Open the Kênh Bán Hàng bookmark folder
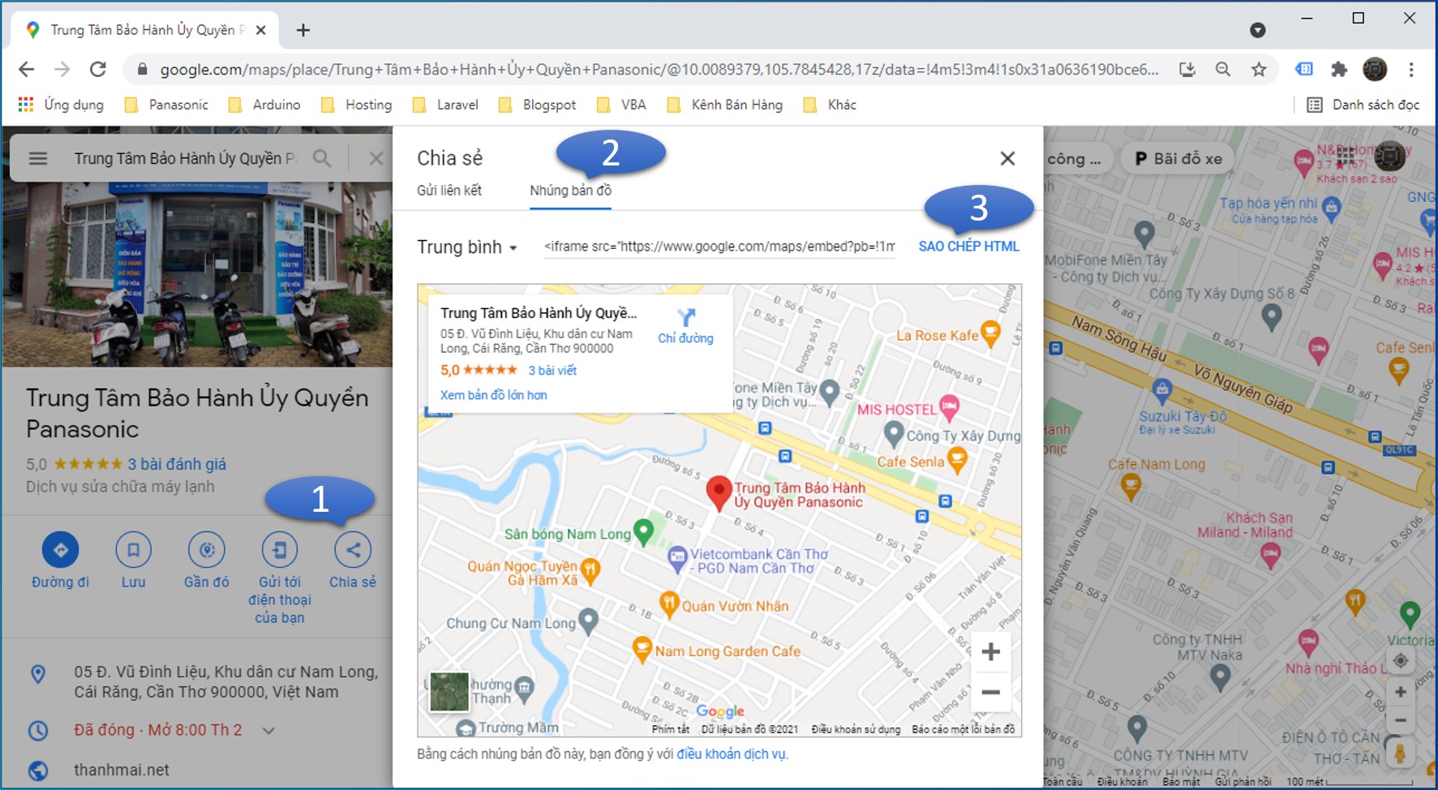The image size is (1438, 790). (726, 105)
